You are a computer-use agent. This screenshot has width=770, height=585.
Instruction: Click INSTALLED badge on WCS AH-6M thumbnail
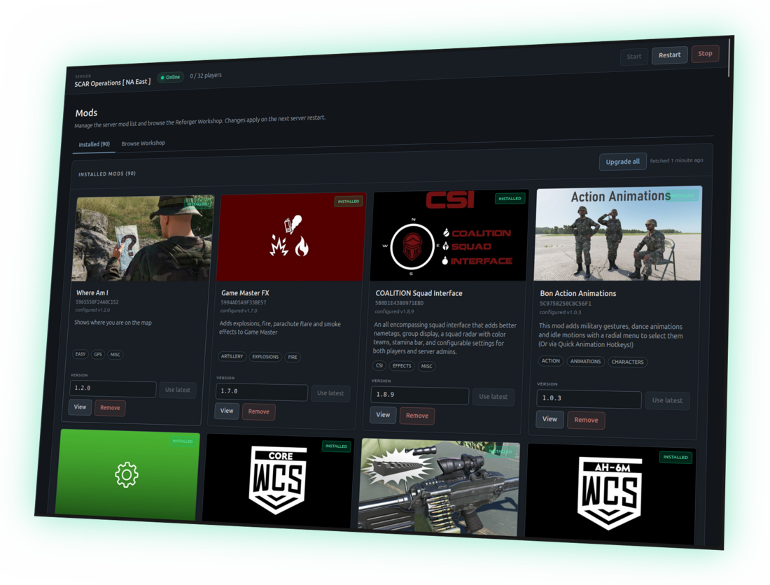tap(675, 458)
